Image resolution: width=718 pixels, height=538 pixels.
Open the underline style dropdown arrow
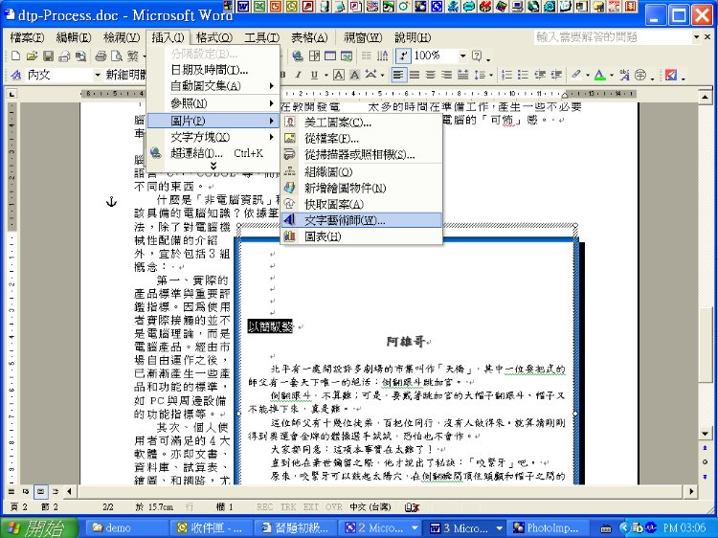point(326,75)
